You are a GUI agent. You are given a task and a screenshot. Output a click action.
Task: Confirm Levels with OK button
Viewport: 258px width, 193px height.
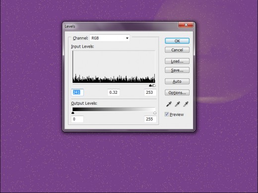177,41
